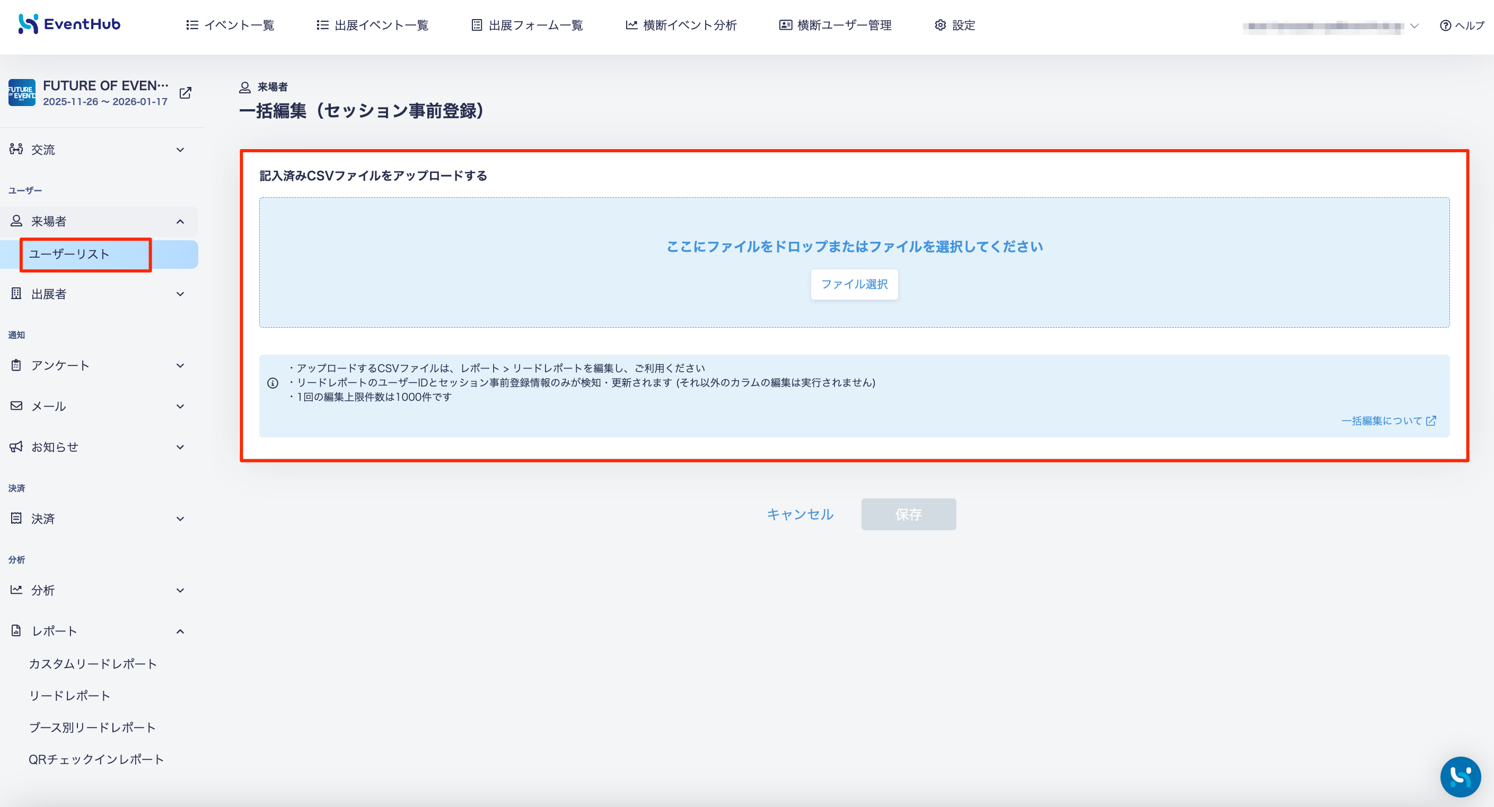Click the 分析 chart icon in sidebar
This screenshot has width=1494, height=807.
pos(16,590)
